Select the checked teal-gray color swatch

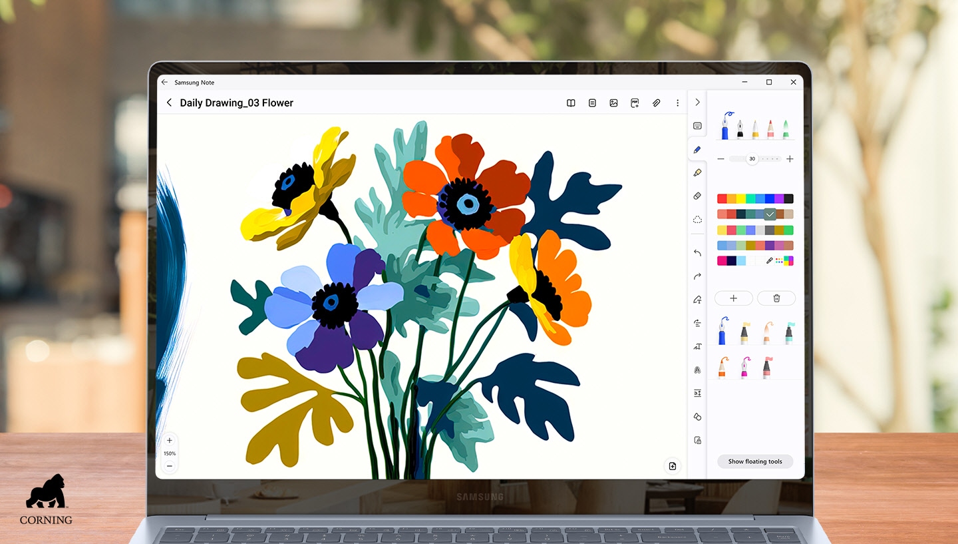point(770,214)
